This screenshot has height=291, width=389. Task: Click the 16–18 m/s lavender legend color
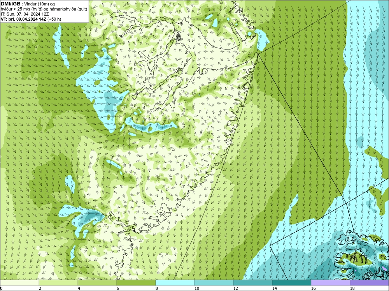(330, 282)
